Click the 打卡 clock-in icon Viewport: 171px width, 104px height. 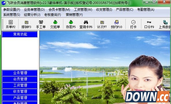coord(133,22)
